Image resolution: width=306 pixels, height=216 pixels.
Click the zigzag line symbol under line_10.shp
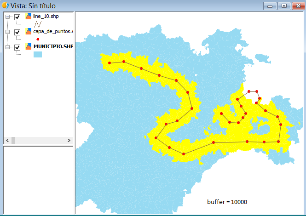point(38,24)
